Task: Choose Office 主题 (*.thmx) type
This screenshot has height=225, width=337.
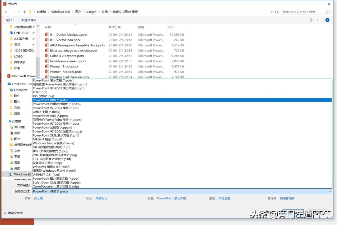Action: (182, 112)
